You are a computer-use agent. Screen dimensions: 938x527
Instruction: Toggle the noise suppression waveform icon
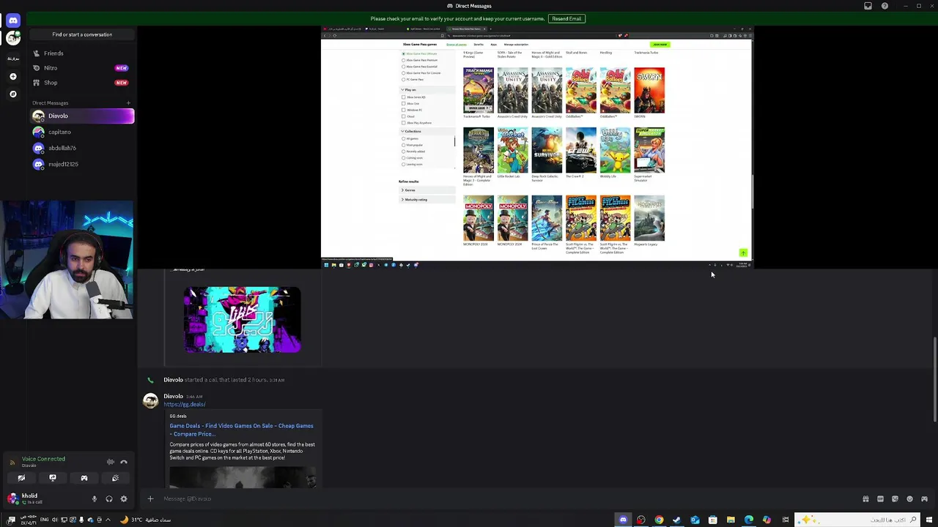(x=110, y=462)
